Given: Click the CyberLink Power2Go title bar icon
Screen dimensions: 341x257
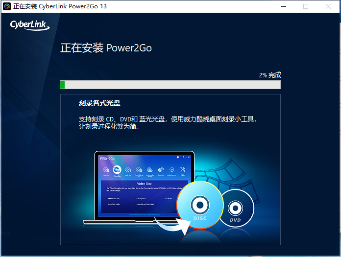Looking at the screenshot, I should click(7, 6).
